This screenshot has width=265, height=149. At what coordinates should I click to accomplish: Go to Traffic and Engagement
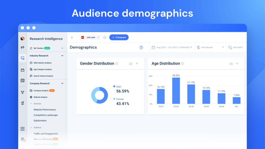click(x=46, y=134)
